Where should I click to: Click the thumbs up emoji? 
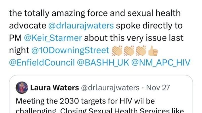[x=153, y=51]
